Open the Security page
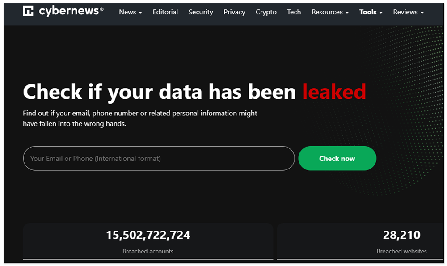The height and width of the screenshot is (266, 447). pyautogui.click(x=201, y=12)
